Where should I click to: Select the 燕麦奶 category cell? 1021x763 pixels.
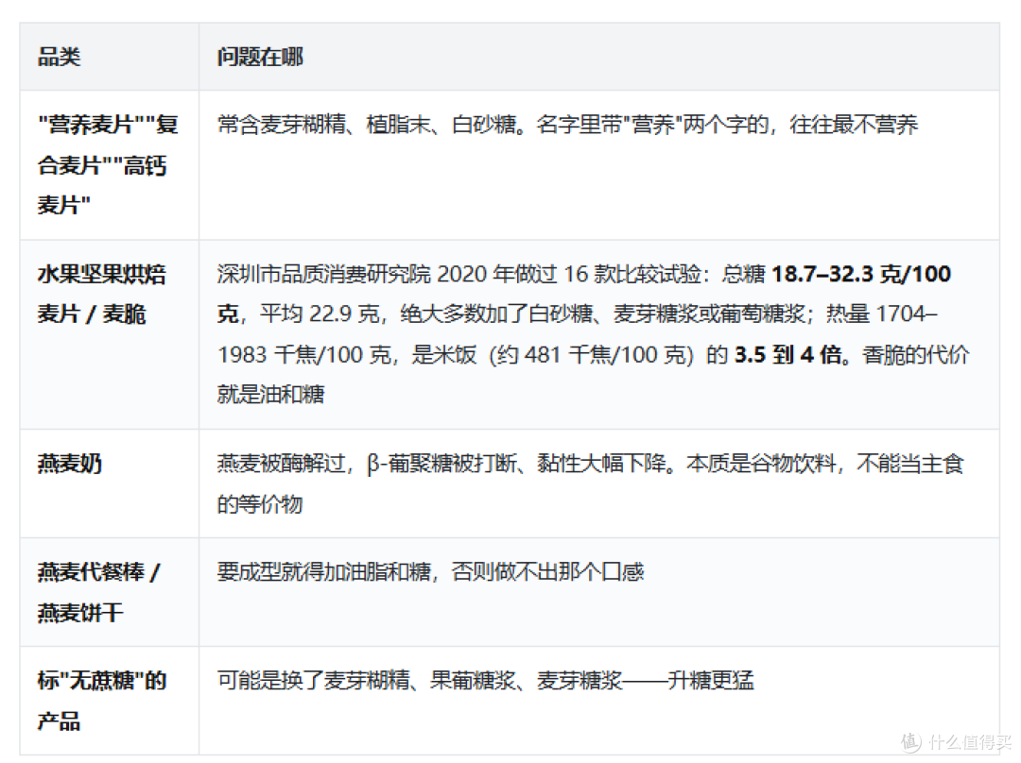(109, 483)
